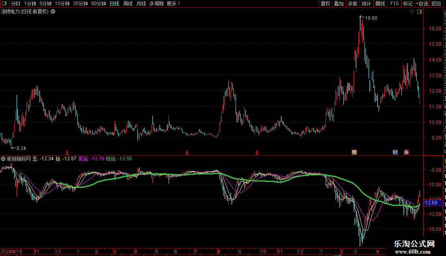Select the 日线 daily chart tab

pyautogui.click(x=114, y=4)
